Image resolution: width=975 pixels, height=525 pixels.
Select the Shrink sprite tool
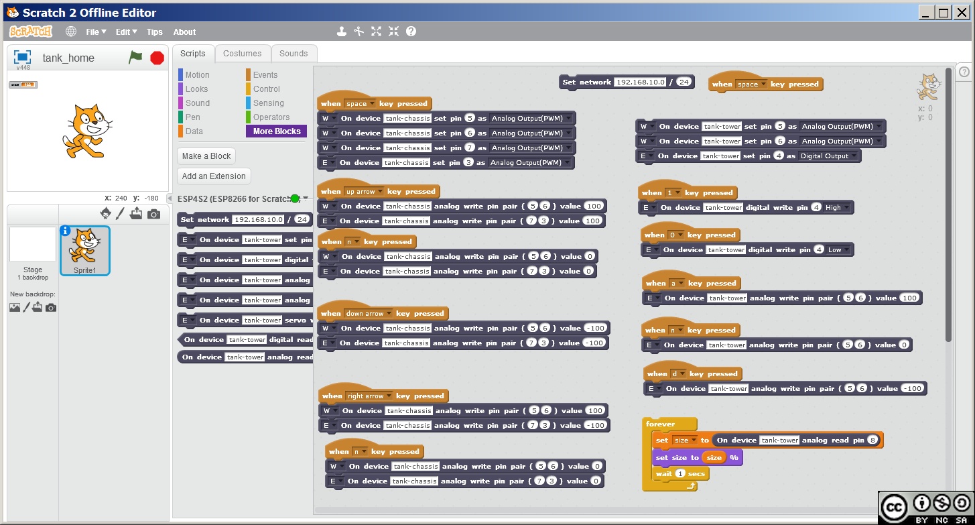[393, 31]
